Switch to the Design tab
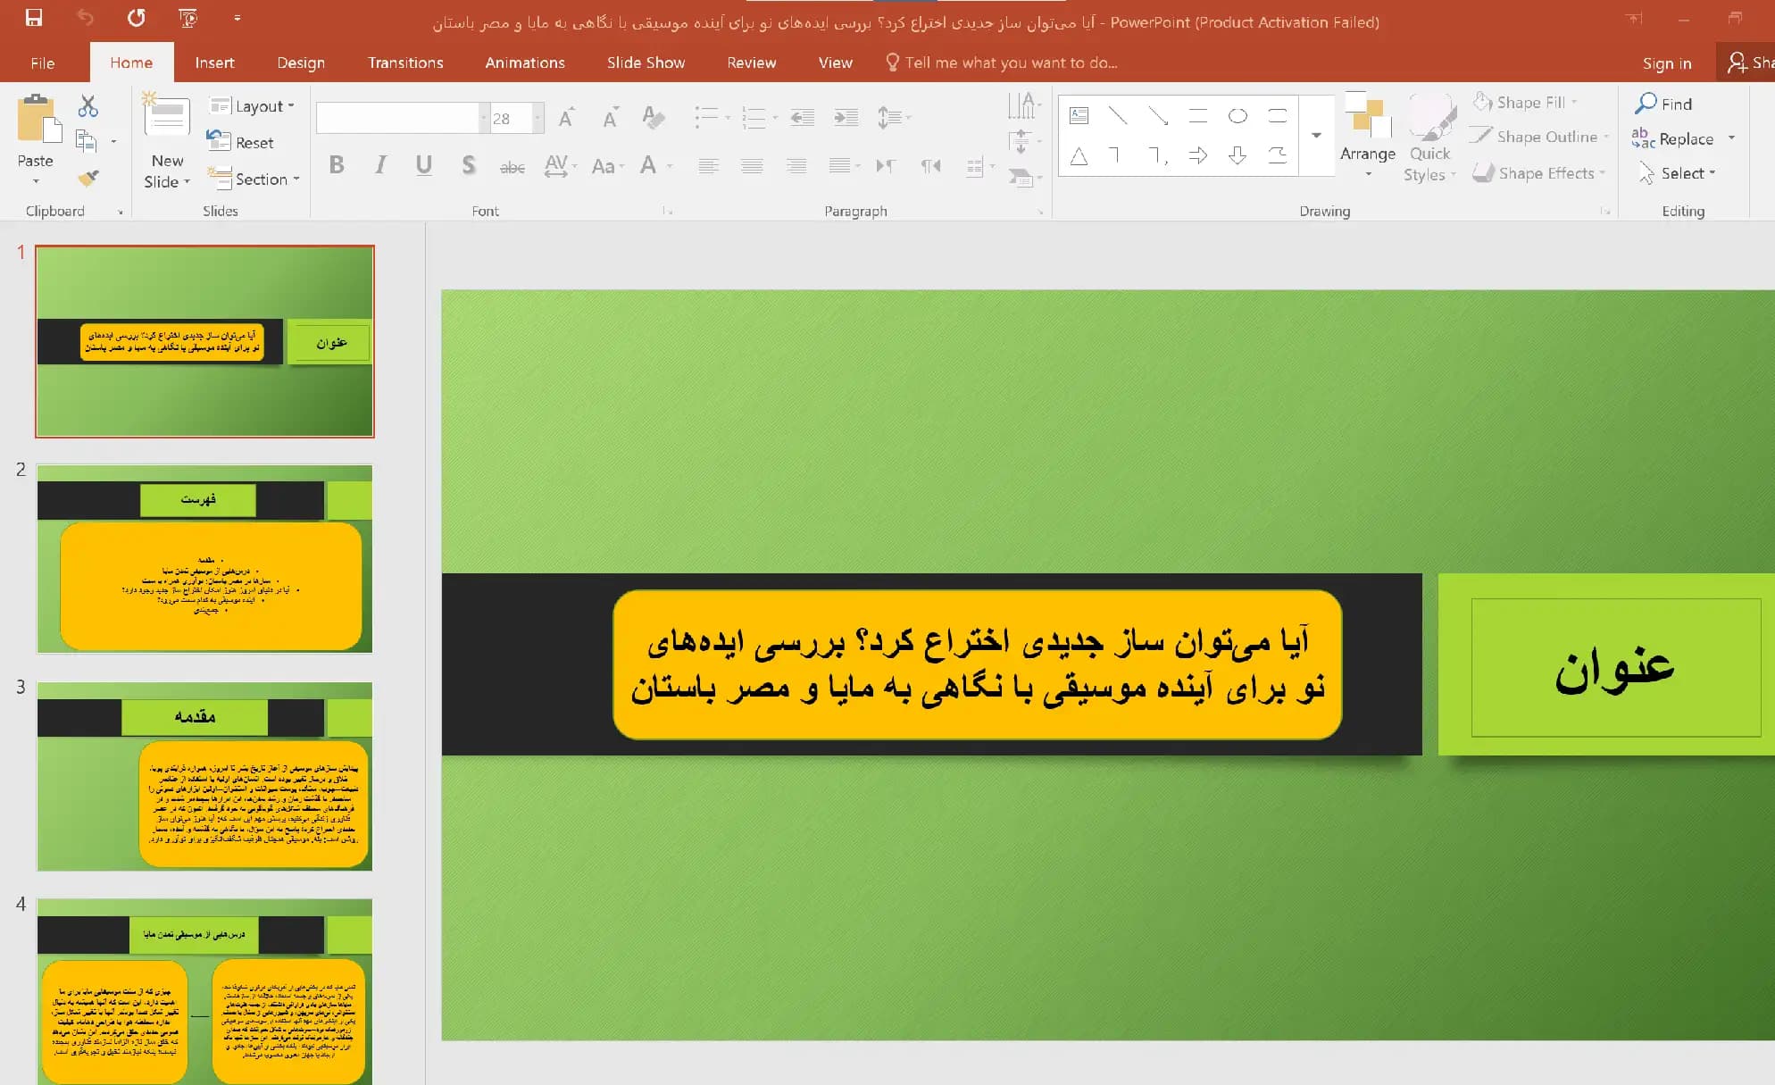Screen dimensions: 1775x1085 tap(301, 63)
